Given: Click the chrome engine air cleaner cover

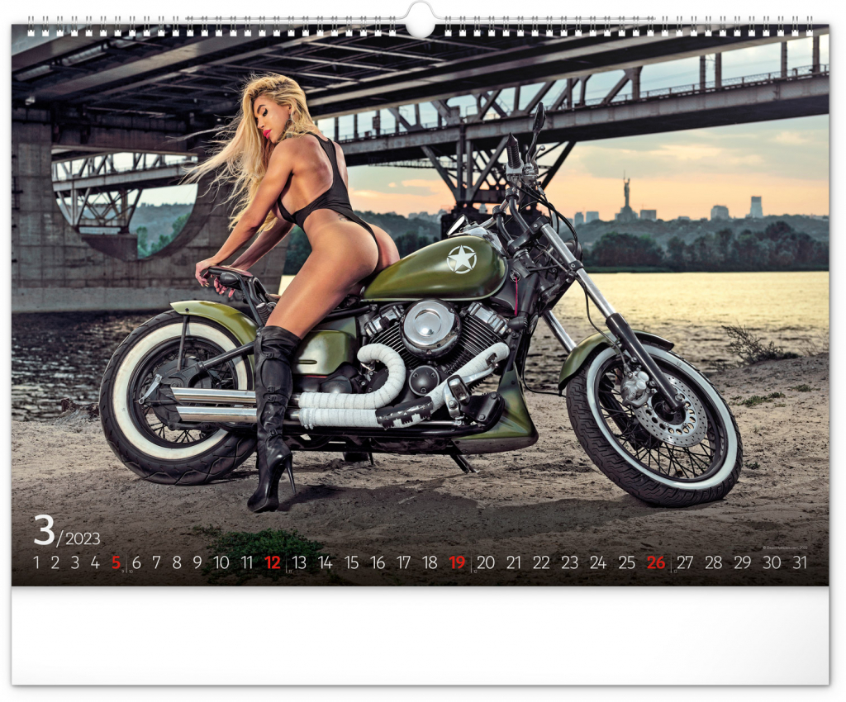Looking at the screenshot, I should click(428, 326).
